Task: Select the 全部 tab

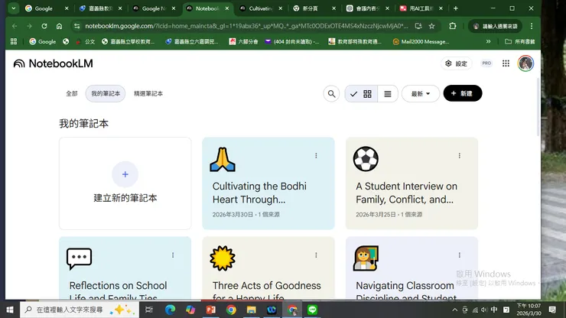Action: point(71,93)
